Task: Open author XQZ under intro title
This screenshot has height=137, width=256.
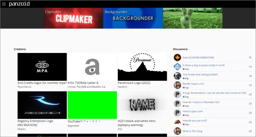Action: tap(120, 129)
